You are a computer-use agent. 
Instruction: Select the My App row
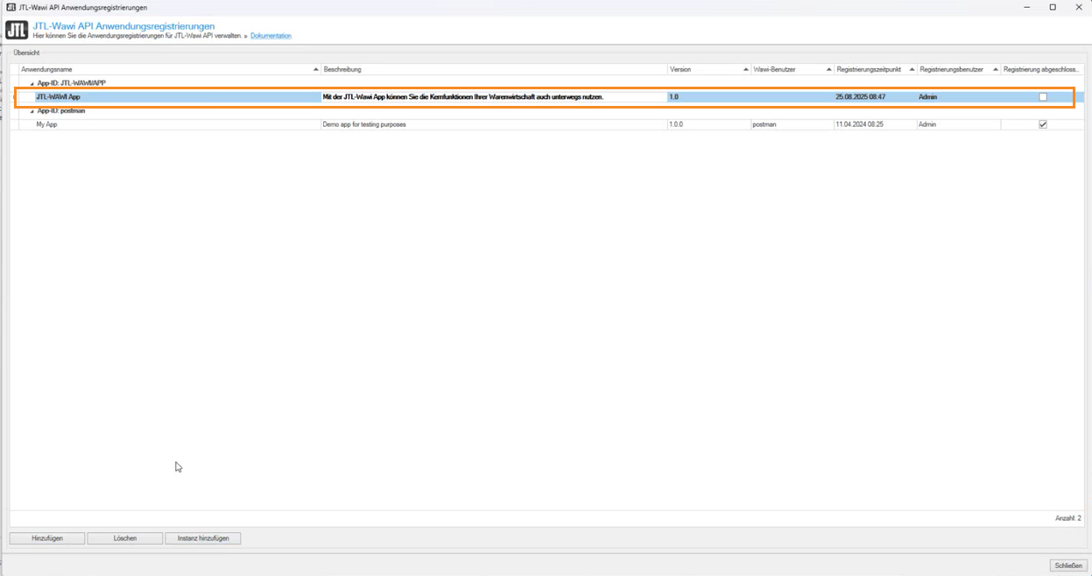(175, 124)
